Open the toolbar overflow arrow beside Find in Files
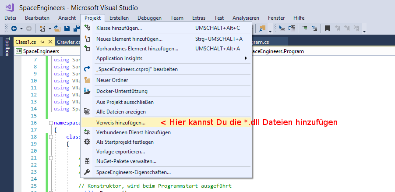Viewport: 395px width, 192px height. coord(270,31)
